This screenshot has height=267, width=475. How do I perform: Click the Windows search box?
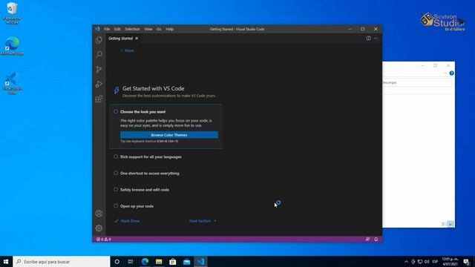[x=62, y=262]
